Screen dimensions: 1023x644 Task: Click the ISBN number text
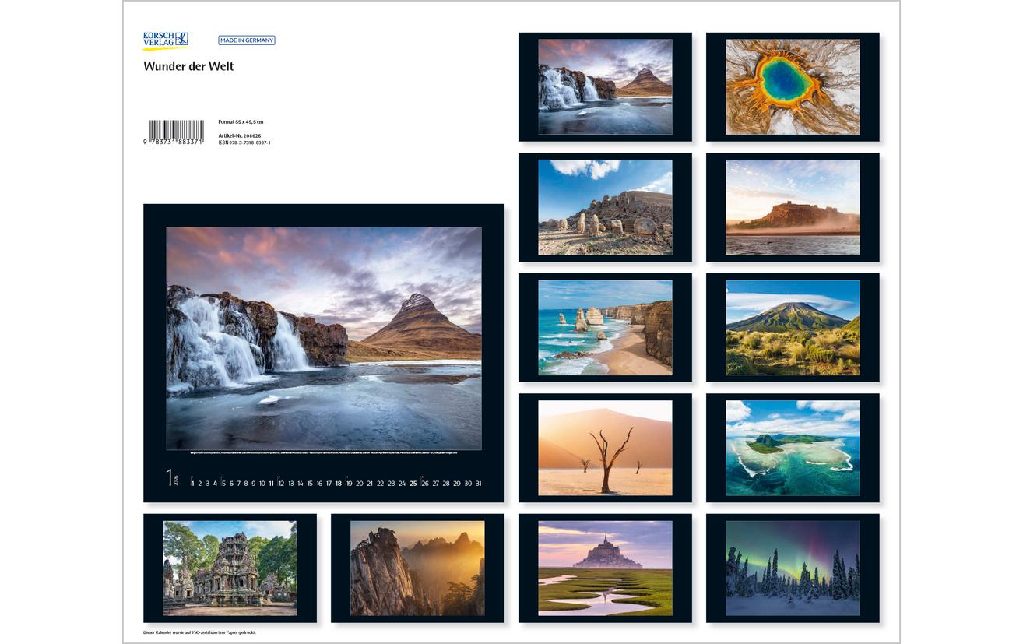(244, 143)
